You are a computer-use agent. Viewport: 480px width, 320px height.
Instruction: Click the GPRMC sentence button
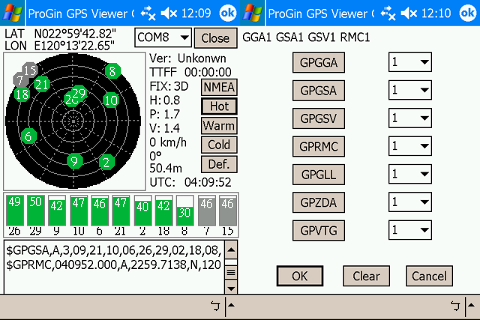click(x=319, y=146)
